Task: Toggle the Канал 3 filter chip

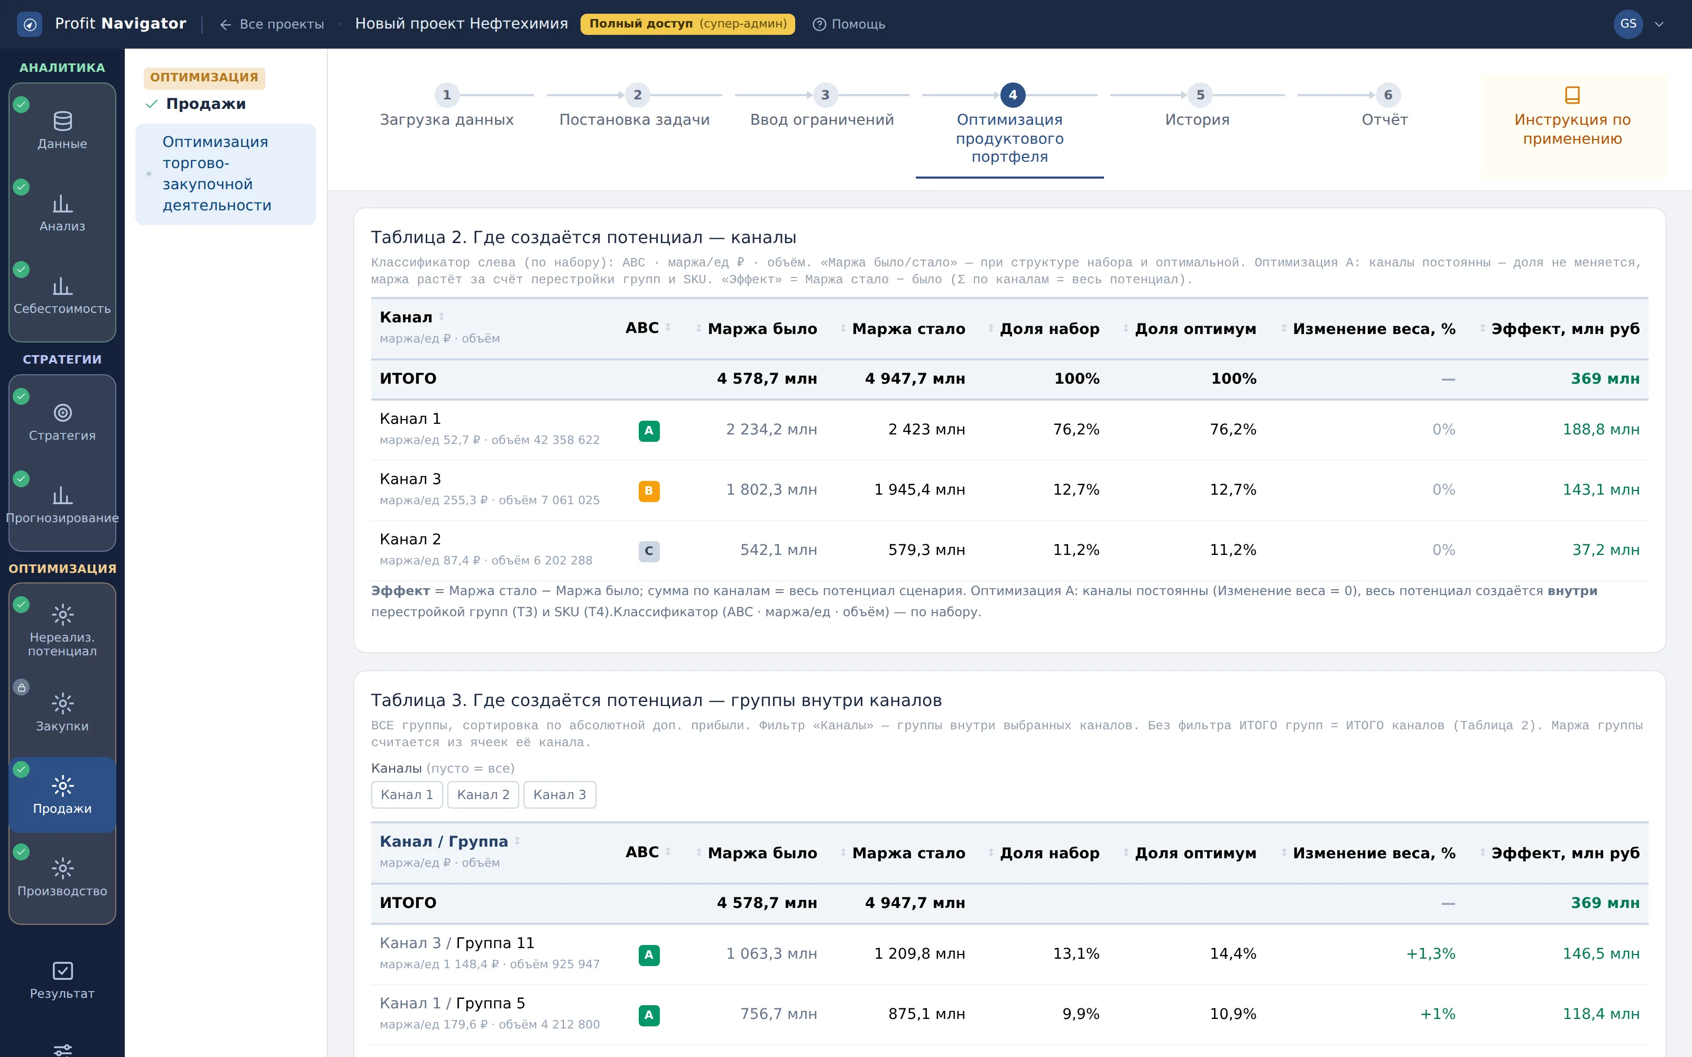Action: [559, 795]
